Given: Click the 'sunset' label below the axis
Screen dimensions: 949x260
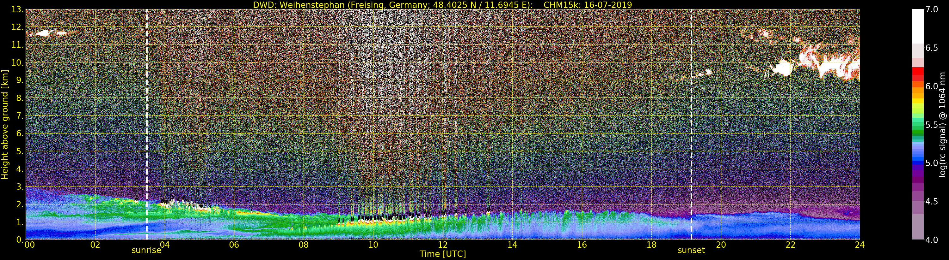Looking at the screenshot, I should [691, 251].
